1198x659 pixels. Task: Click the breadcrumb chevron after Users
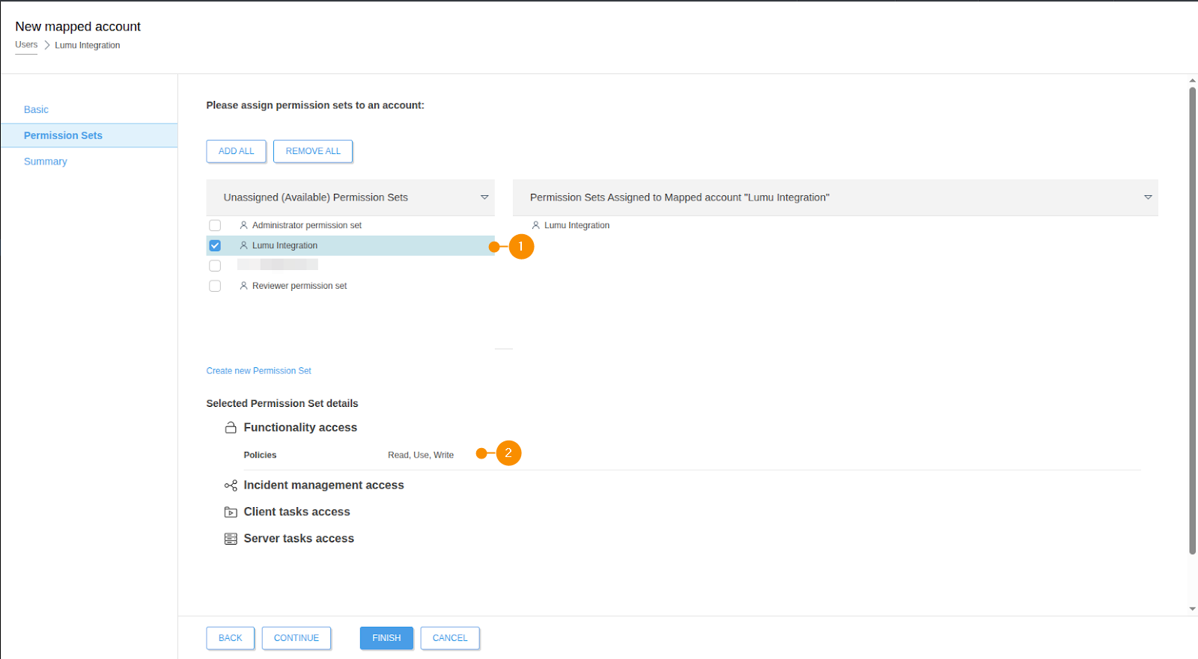[x=46, y=45]
